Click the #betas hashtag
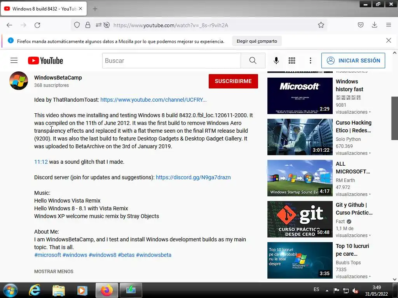Image resolution: width=398 pixels, height=298 pixels. [126, 255]
